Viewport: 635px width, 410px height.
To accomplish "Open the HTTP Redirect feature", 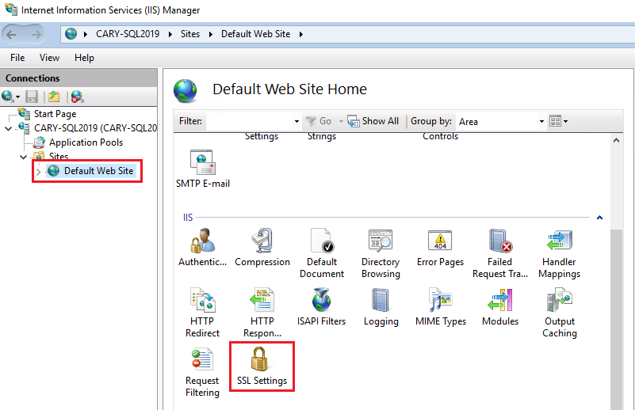I will point(202,312).
